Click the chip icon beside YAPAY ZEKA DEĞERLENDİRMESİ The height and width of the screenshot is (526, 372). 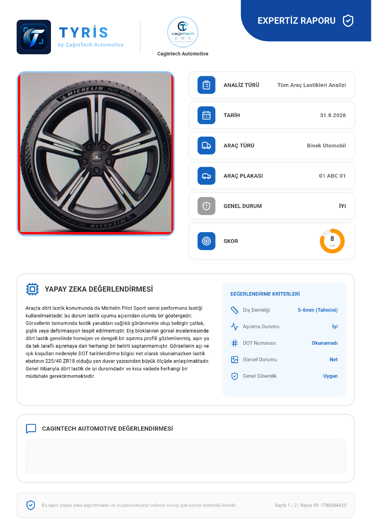pos(32,289)
